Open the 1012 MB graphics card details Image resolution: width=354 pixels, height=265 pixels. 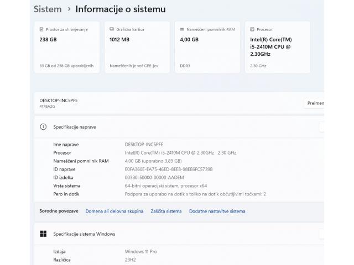[120, 39]
